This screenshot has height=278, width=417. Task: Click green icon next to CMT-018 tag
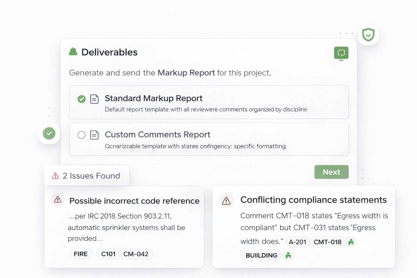(x=351, y=242)
